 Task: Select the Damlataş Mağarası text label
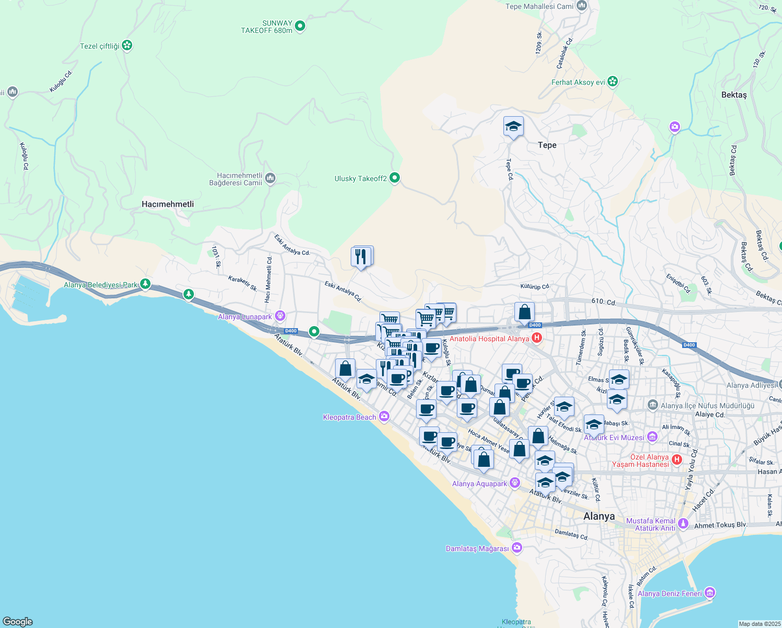(477, 548)
